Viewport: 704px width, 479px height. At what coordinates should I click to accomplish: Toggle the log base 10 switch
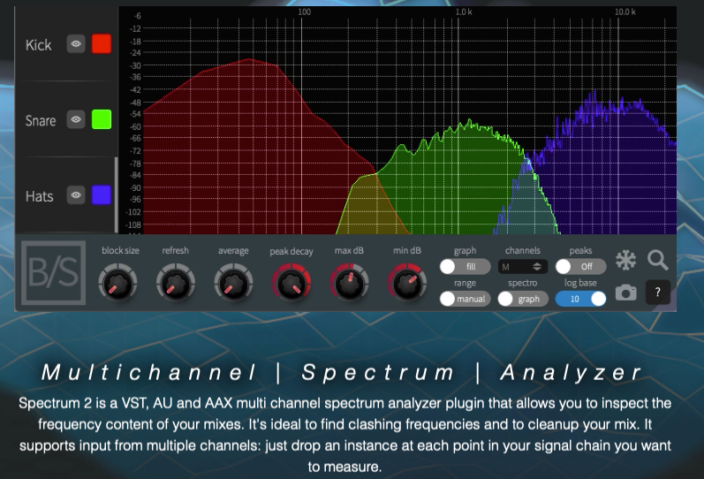pyautogui.click(x=580, y=299)
